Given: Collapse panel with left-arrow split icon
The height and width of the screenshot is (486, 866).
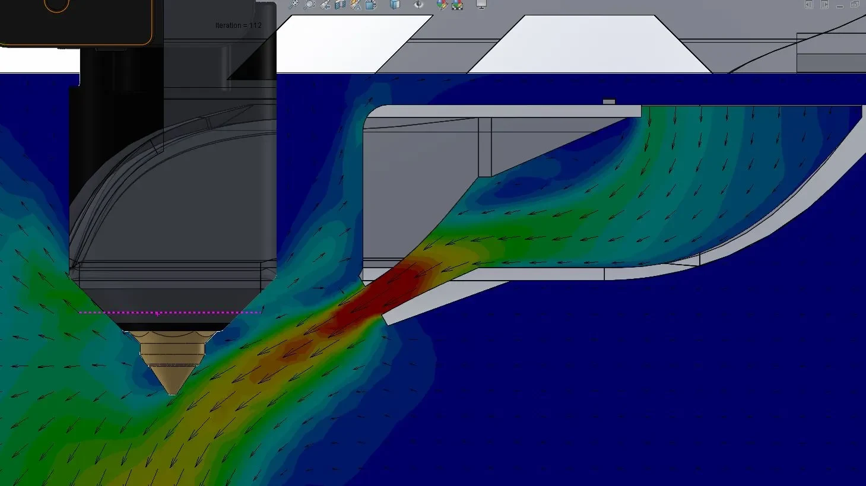Looking at the screenshot, I should 809,4.
